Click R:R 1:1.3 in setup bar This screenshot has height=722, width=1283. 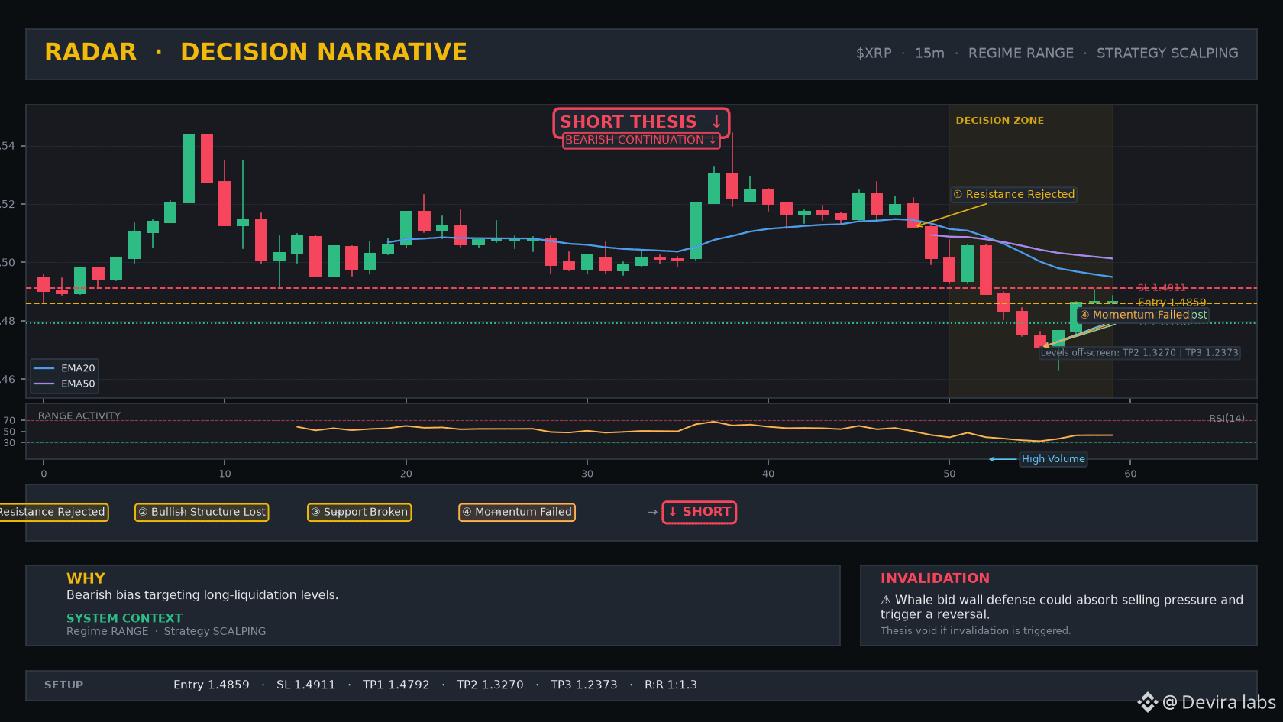tap(671, 685)
